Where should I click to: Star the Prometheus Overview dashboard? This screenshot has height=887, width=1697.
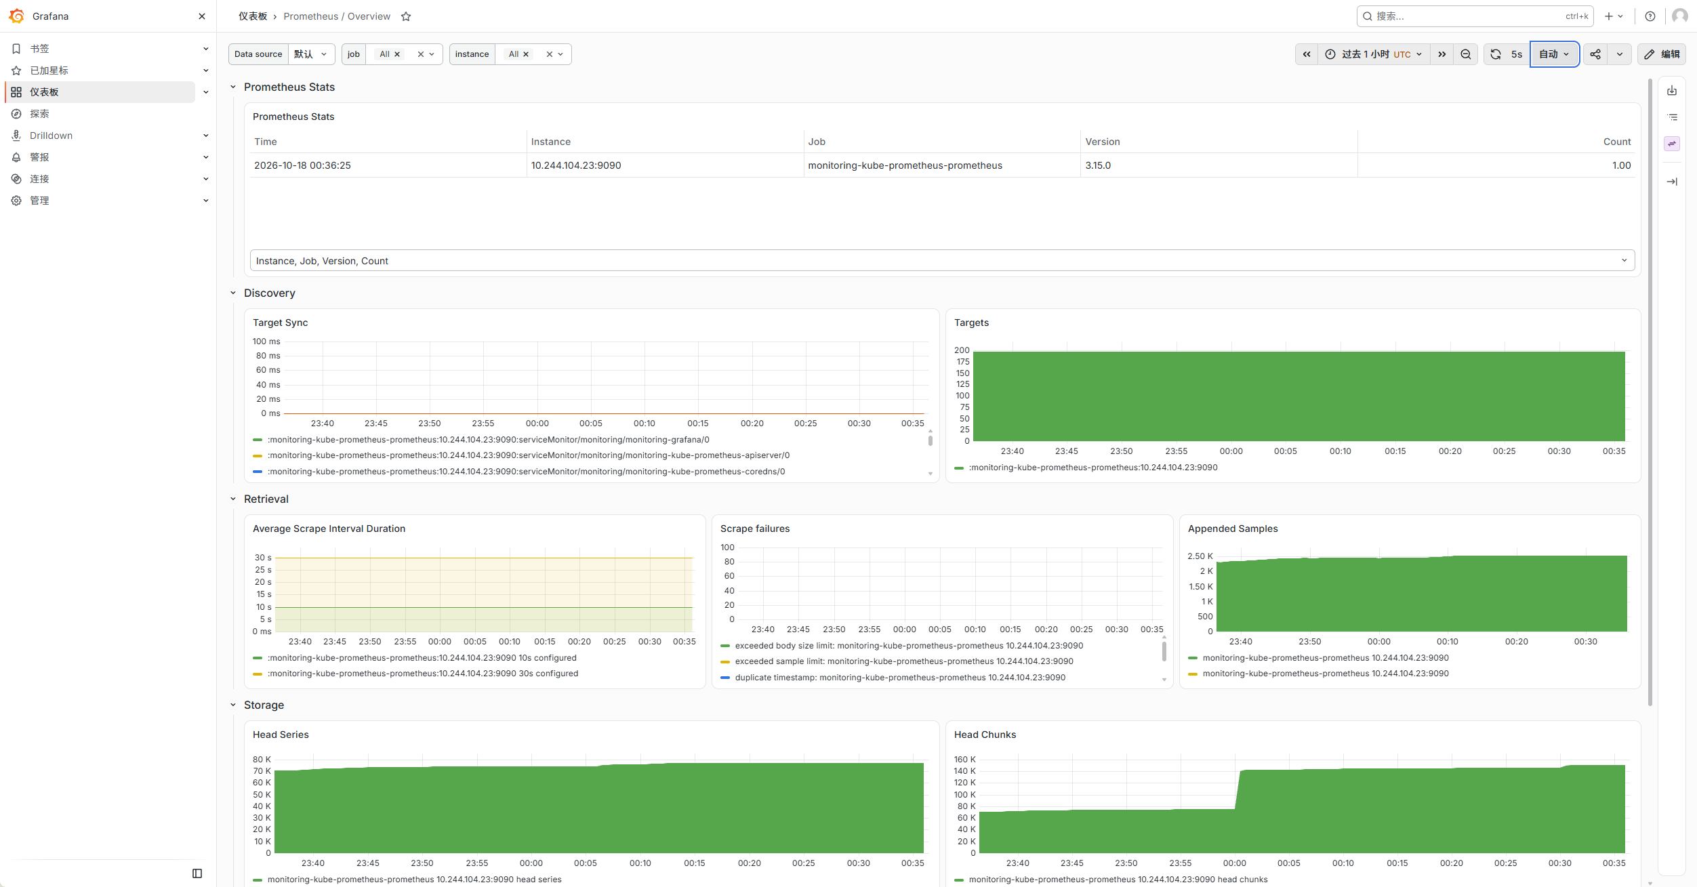(x=406, y=16)
